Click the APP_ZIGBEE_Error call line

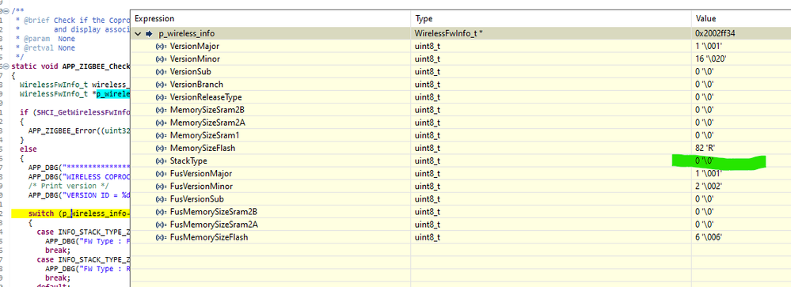tap(79, 131)
